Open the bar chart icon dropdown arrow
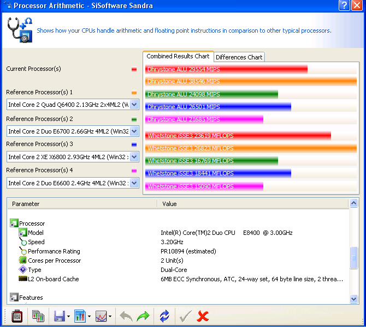Image resolution: width=366 pixels, height=327 pixels. (89, 316)
